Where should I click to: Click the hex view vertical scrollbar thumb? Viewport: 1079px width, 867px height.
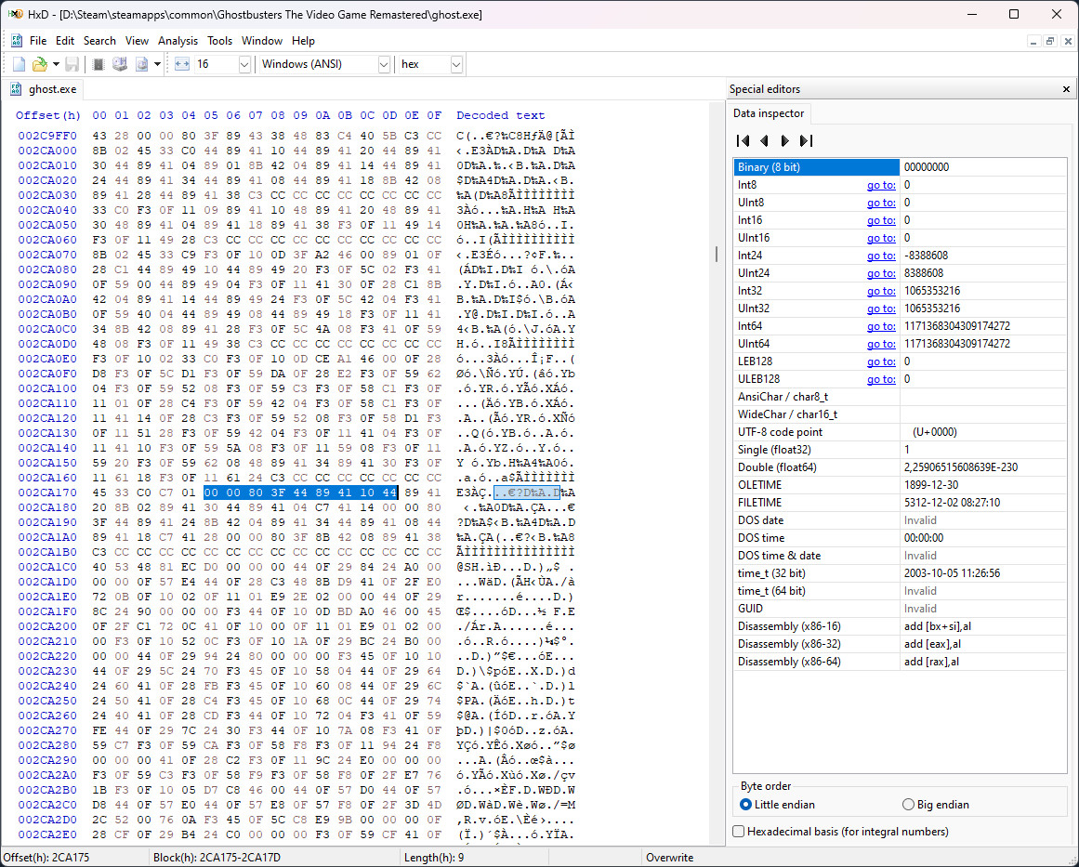click(x=716, y=255)
